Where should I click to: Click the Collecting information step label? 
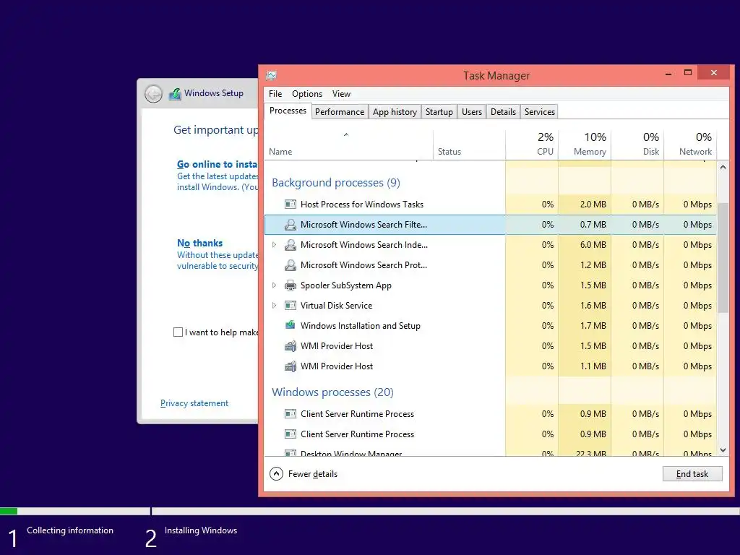(x=70, y=530)
